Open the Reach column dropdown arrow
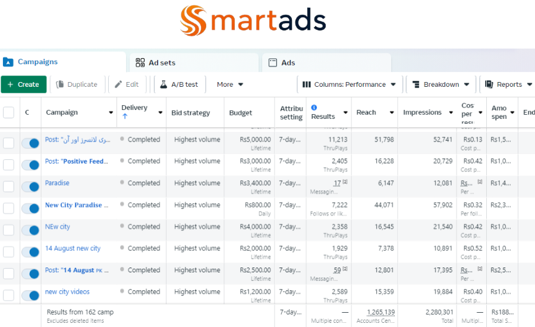Viewport: 535px width, 327px height. point(392,112)
